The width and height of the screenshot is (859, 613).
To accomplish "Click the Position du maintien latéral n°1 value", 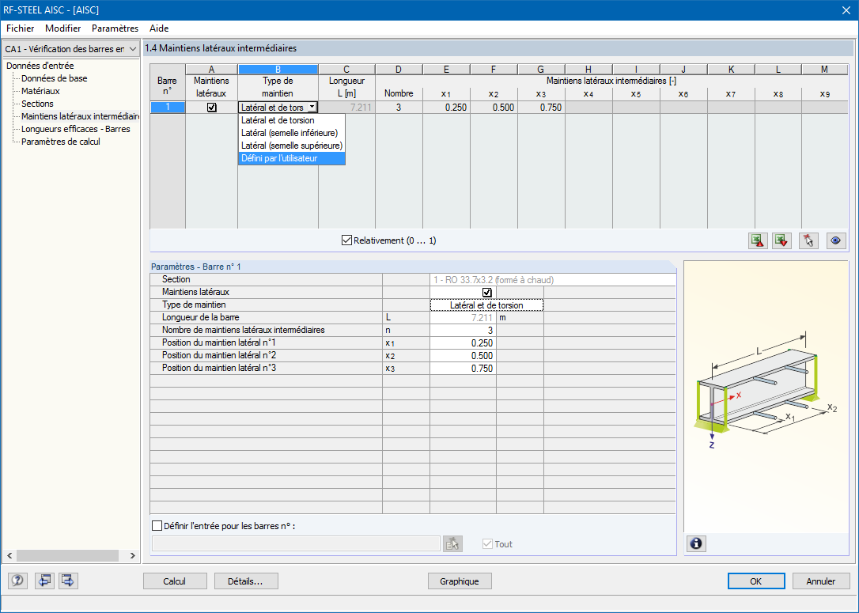I will 463,343.
